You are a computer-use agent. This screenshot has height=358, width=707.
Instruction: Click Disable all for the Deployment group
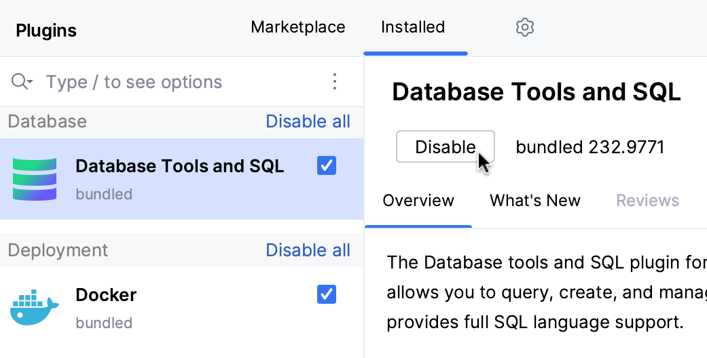coord(308,250)
